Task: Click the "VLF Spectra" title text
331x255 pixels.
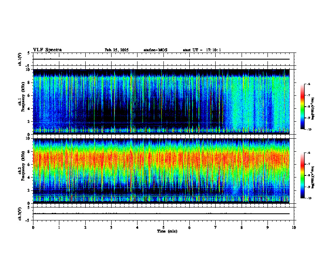Action: coord(47,50)
